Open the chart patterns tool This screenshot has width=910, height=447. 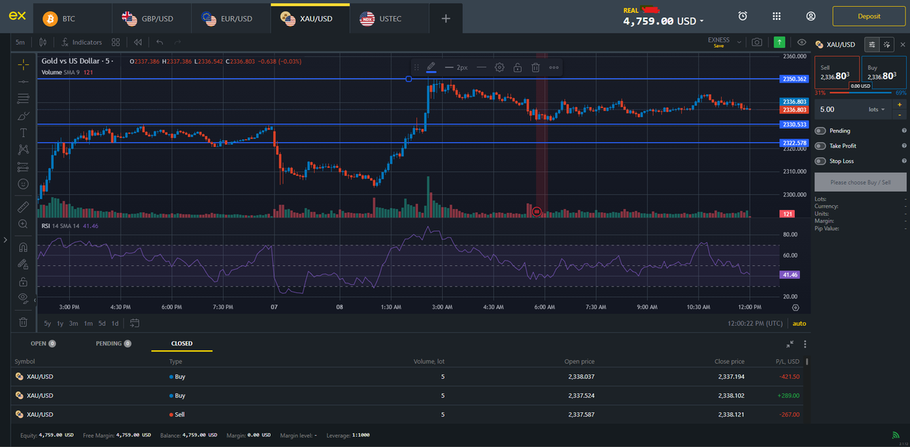click(x=24, y=149)
